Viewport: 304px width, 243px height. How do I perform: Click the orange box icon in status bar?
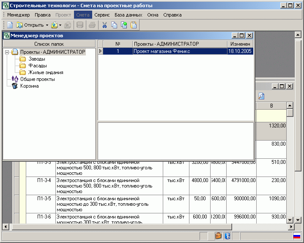[218, 236]
